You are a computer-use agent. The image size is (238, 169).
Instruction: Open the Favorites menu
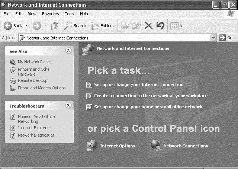tap(51, 14)
